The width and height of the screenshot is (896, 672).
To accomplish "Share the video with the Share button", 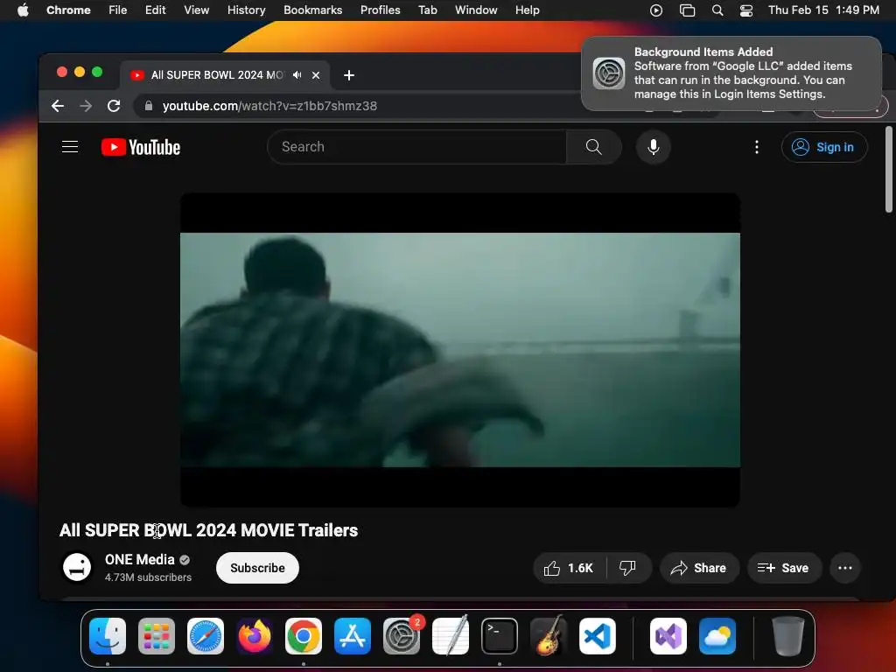I will 699,568.
